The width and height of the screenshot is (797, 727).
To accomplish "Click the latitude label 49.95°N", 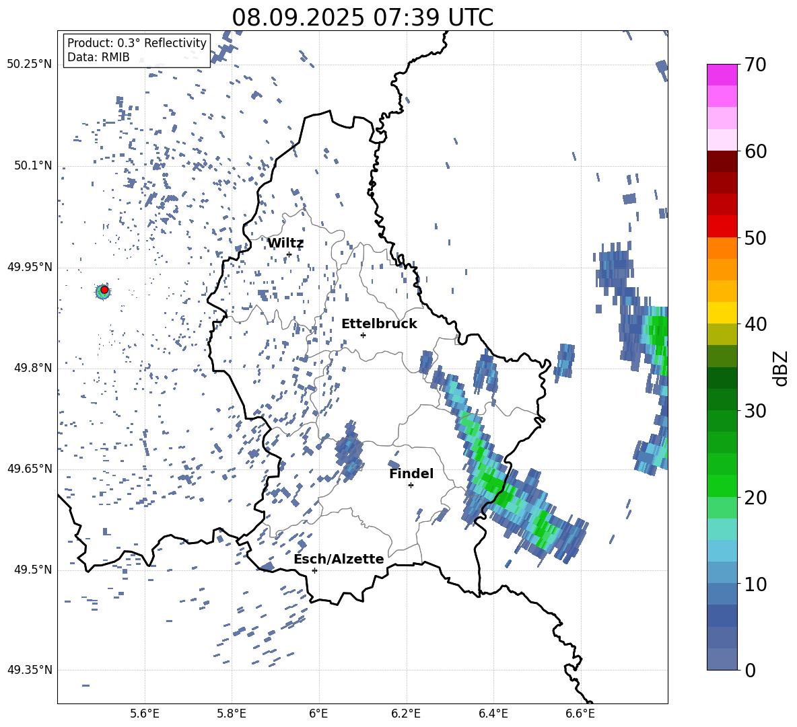I will pos(30,267).
